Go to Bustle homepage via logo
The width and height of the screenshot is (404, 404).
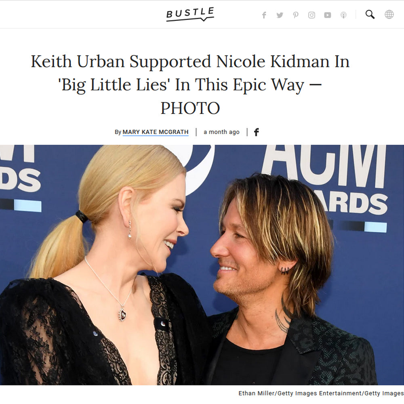tap(190, 15)
